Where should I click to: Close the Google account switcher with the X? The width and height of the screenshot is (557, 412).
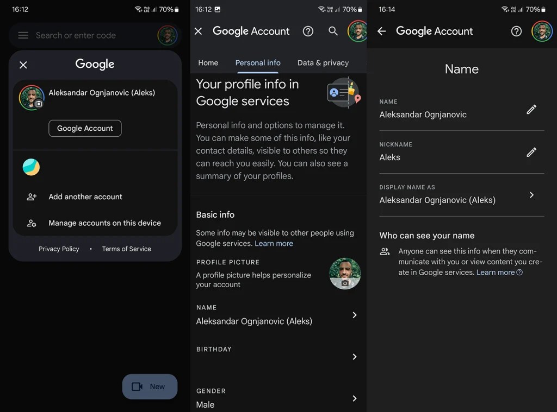(23, 65)
